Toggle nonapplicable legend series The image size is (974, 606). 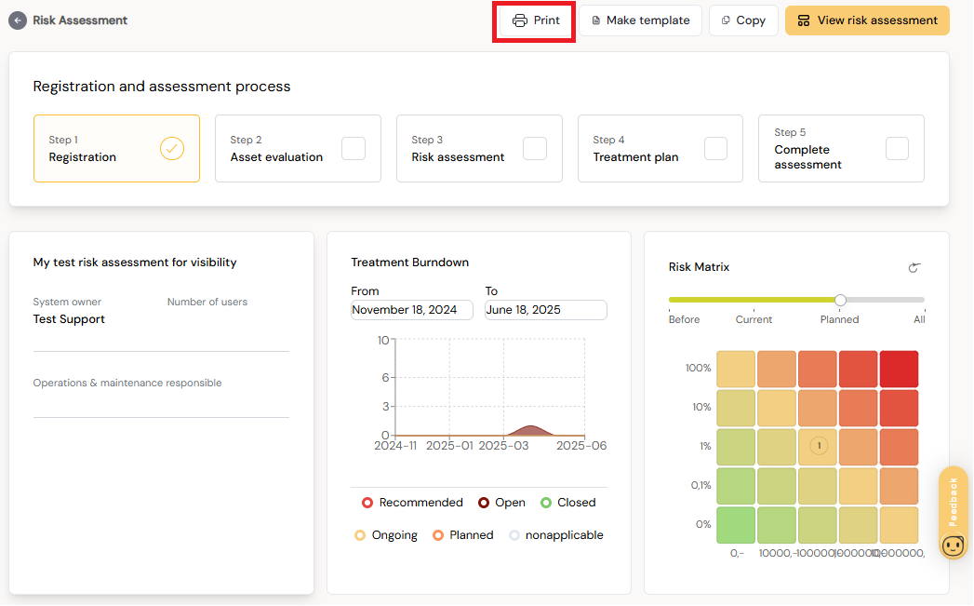point(556,535)
